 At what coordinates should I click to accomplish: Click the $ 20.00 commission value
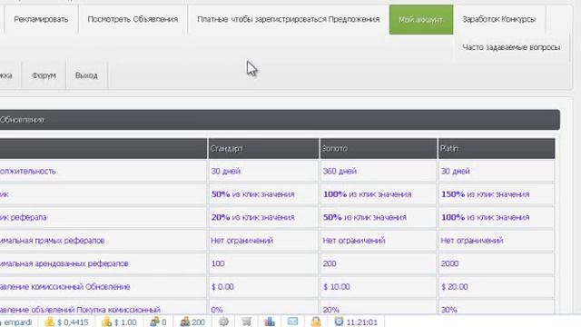454,287
